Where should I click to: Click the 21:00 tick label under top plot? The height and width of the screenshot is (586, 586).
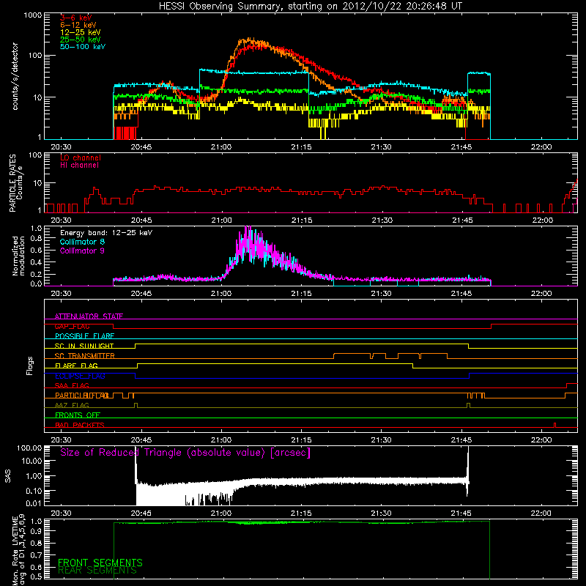[221, 147]
